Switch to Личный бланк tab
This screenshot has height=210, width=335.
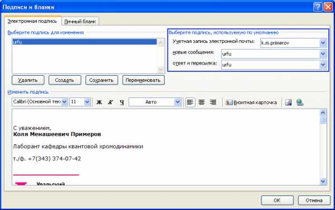point(80,22)
